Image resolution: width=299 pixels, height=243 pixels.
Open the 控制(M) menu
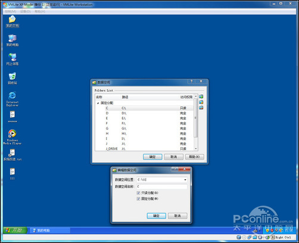tap(11, 11)
